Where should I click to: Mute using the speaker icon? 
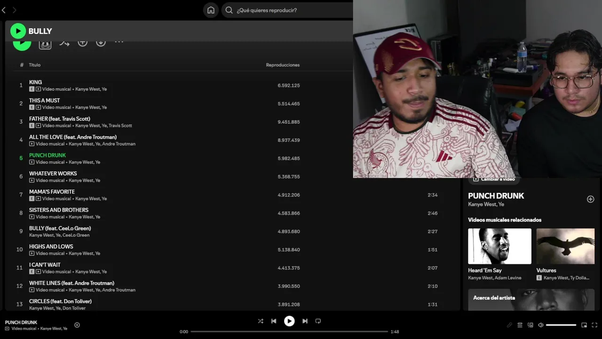coord(541,325)
